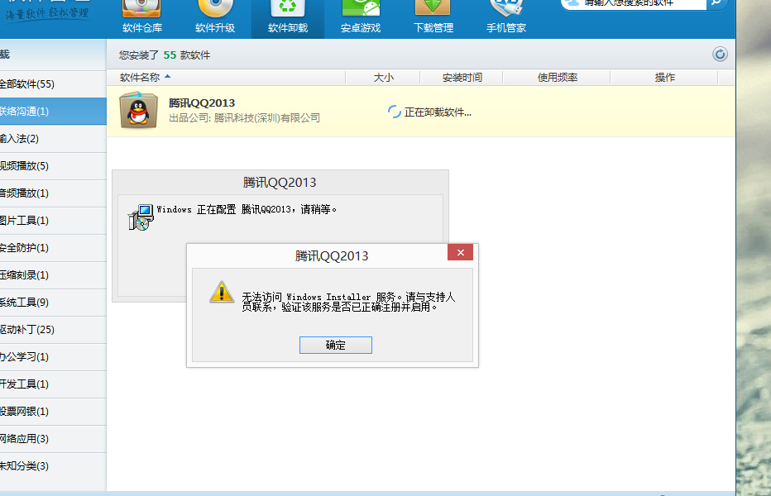
Task: Confirm error dialog with 确定 button
Action: click(x=335, y=345)
